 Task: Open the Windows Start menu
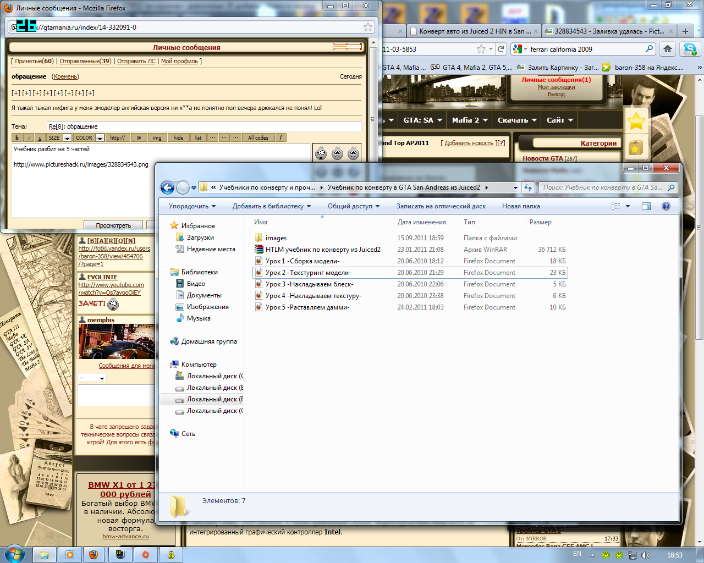tap(14, 554)
